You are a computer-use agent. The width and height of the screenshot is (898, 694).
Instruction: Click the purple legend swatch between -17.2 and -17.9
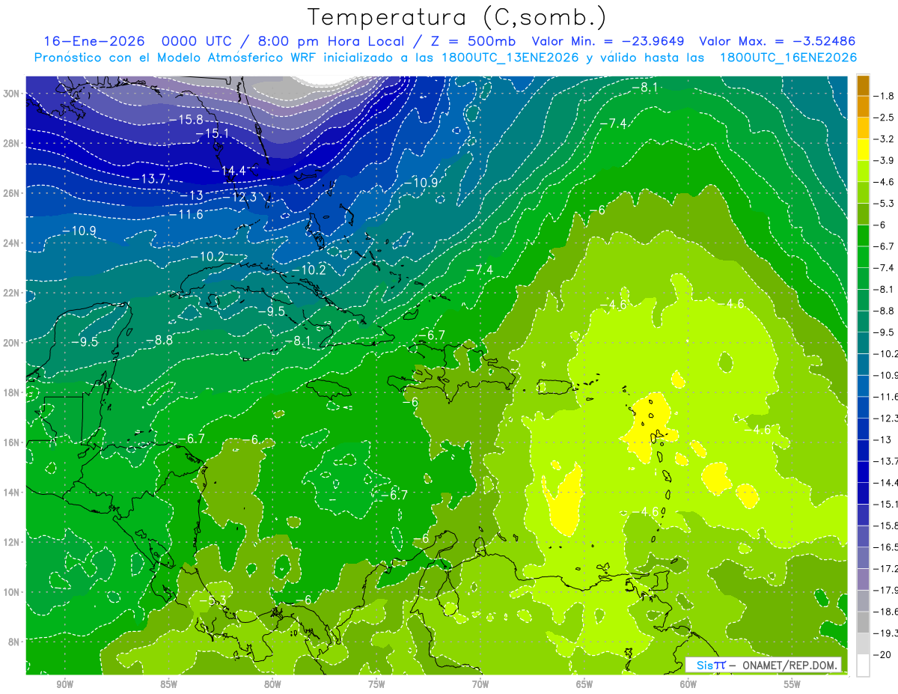coord(863,579)
